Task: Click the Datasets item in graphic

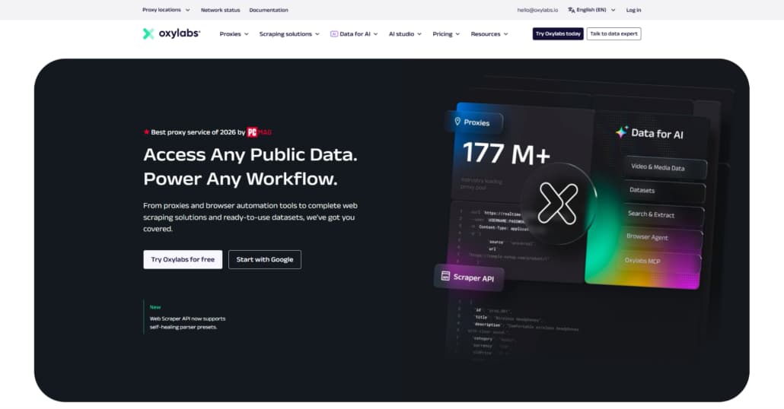Action: pos(664,191)
